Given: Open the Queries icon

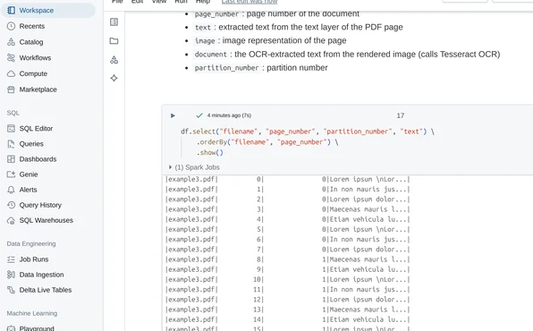Looking at the screenshot, I should [12, 144].
